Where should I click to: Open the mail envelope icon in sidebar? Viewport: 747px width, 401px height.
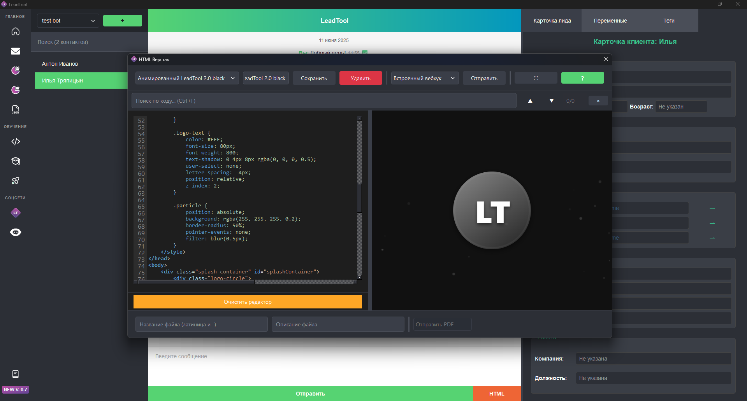(x=16, y=51)
